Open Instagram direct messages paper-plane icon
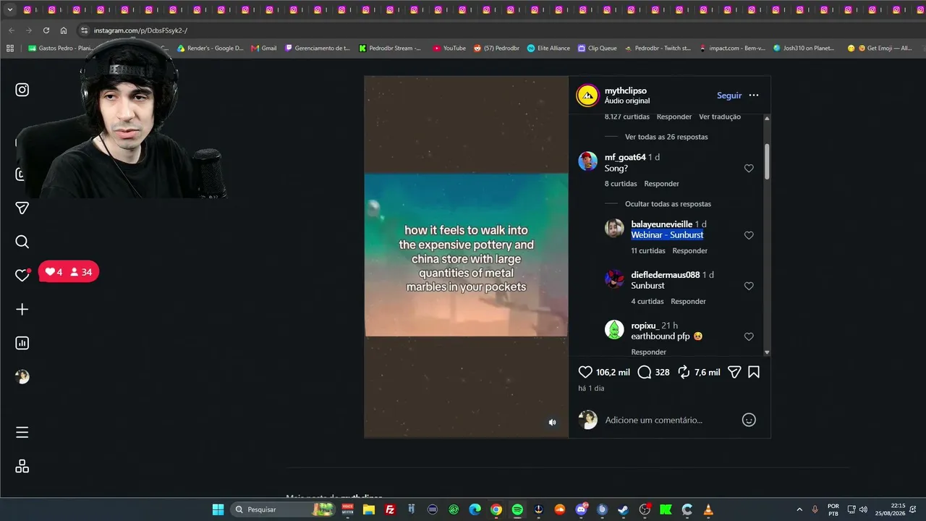The image size is (926, 521). coord(22,208)
